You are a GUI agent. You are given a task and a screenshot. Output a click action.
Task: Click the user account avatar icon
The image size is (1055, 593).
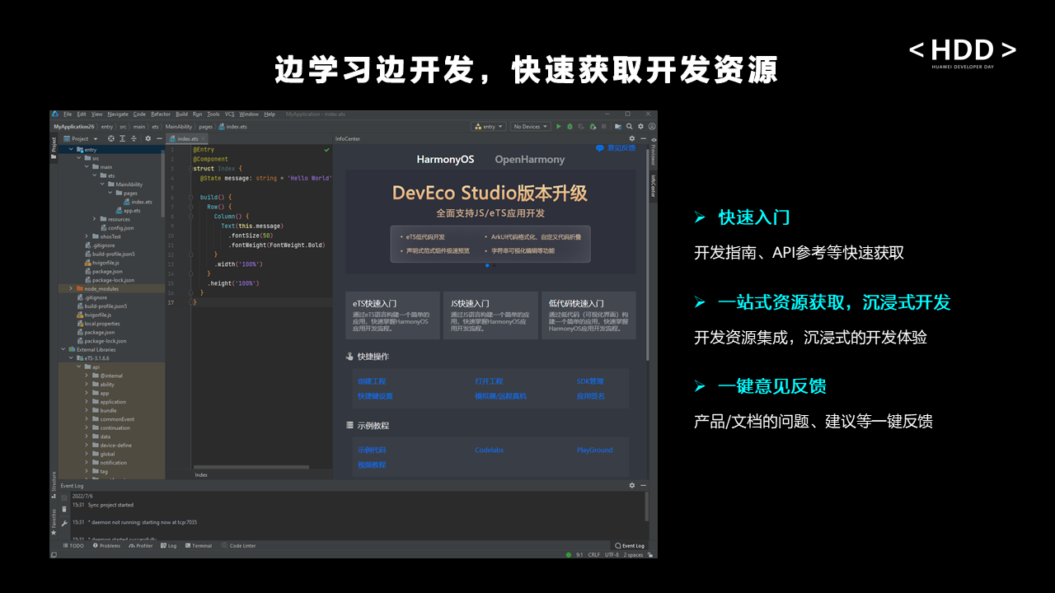(x=652, y=127)
